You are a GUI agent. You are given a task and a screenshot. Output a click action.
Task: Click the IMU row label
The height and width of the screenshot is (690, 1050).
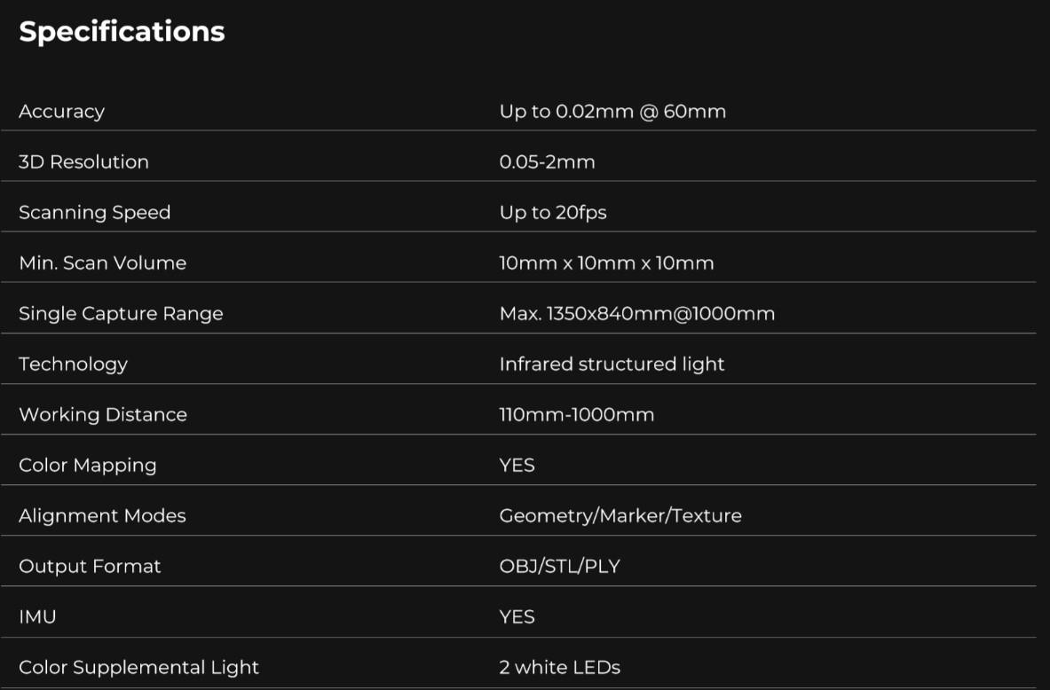pyautogui.click(x=37, y=617)
